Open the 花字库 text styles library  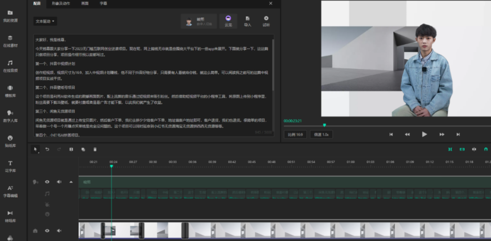coord(10,165)
